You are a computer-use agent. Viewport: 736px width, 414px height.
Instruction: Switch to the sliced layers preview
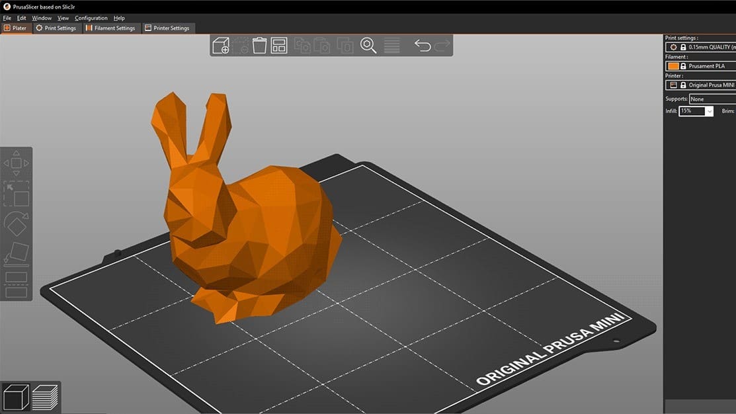pos(45,397)
